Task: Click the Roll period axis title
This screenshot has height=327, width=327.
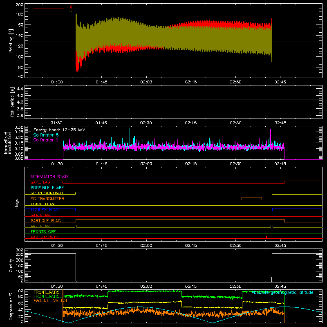Action: [x=12, y=102]
